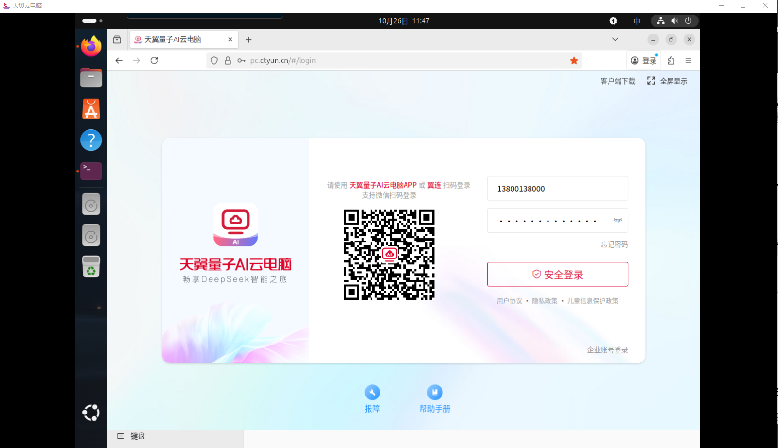Click the 报障 wrench icon

tap(372, 393)
